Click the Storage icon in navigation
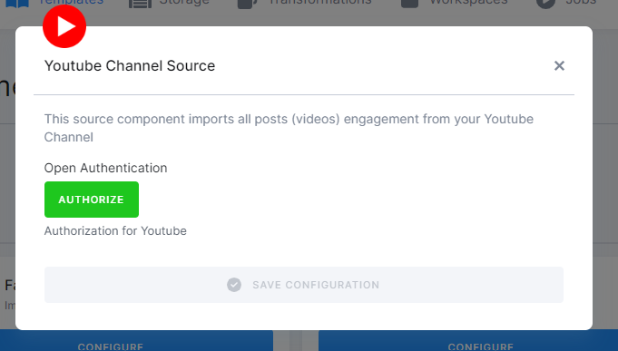Viewport: 618px width, 351px height. 140,3
